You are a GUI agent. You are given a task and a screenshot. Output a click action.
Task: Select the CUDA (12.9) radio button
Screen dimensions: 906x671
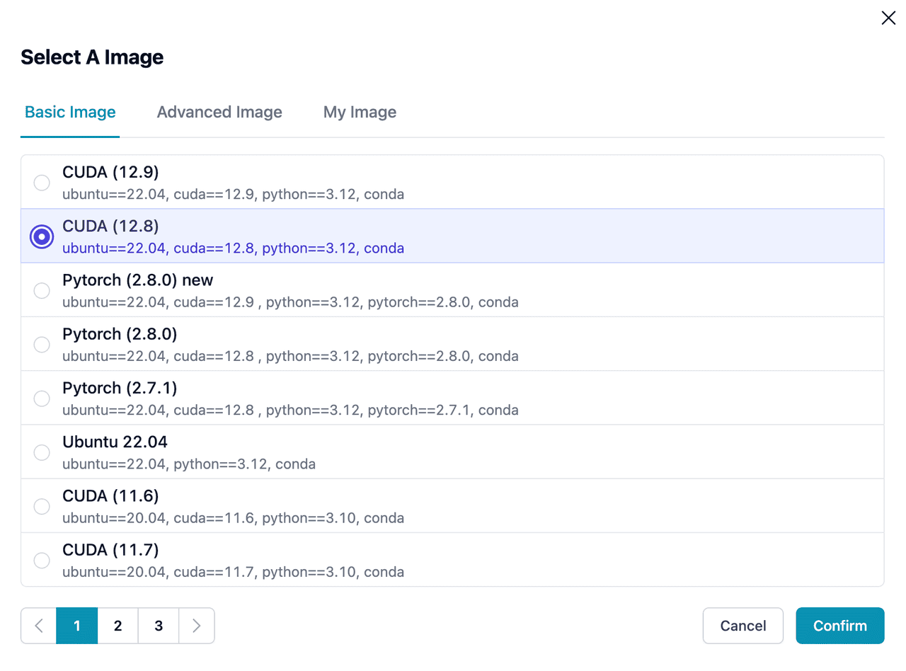click(42, 183)
